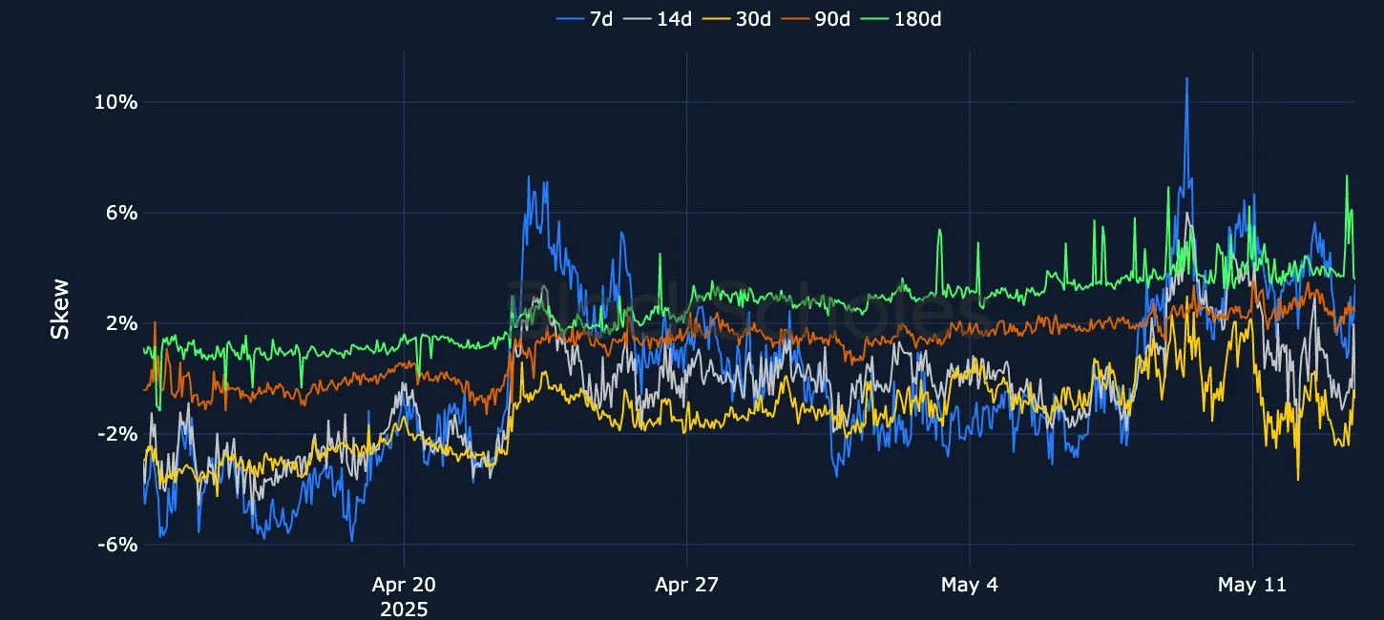Hide the 90d series legend label
Screen dimensions: 1384x620
(x=831, y=18)
